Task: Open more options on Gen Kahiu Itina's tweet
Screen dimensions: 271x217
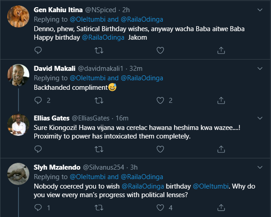Action: (x=260, y=9)
